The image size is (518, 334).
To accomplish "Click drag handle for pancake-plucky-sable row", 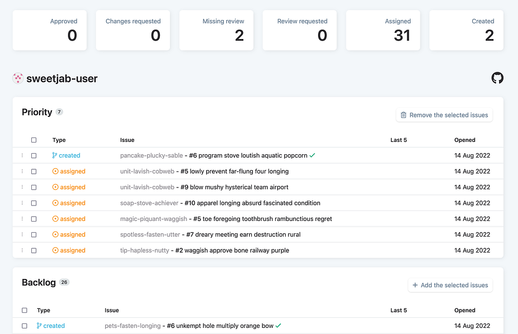I will pyautogui.click(x=22, y=155).
